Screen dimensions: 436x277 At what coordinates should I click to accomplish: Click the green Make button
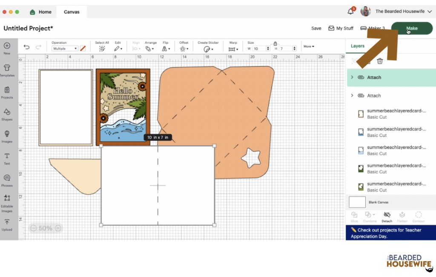[x=411, y=29]
